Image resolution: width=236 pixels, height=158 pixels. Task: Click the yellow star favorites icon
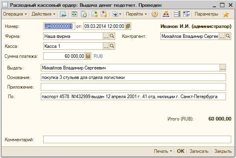coord(226,14)
